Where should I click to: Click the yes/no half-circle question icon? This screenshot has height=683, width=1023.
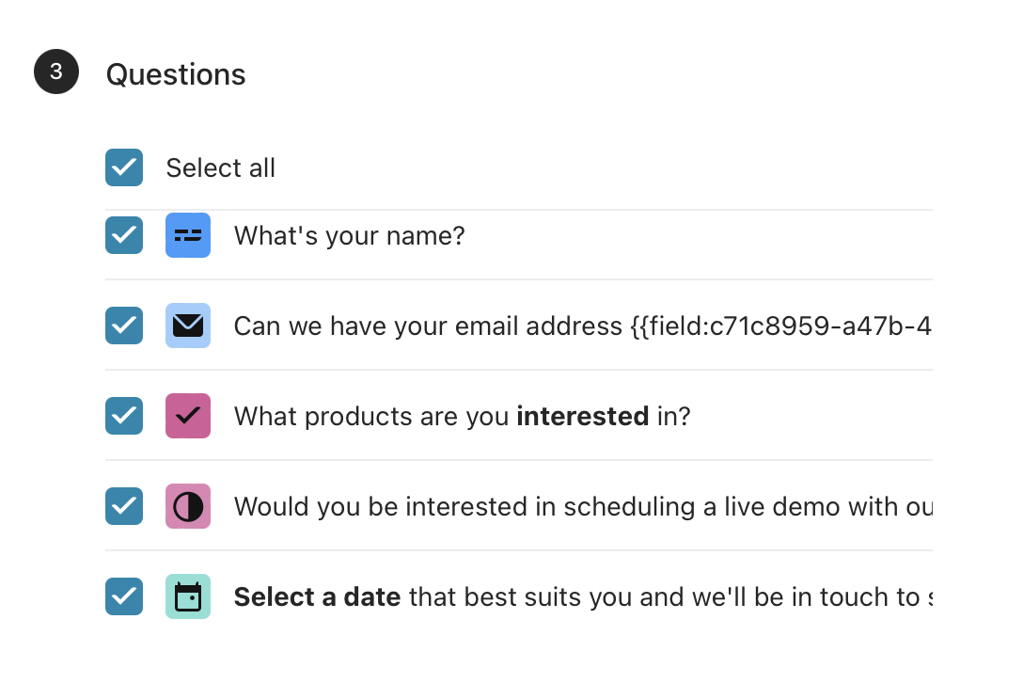pos(188,506)
